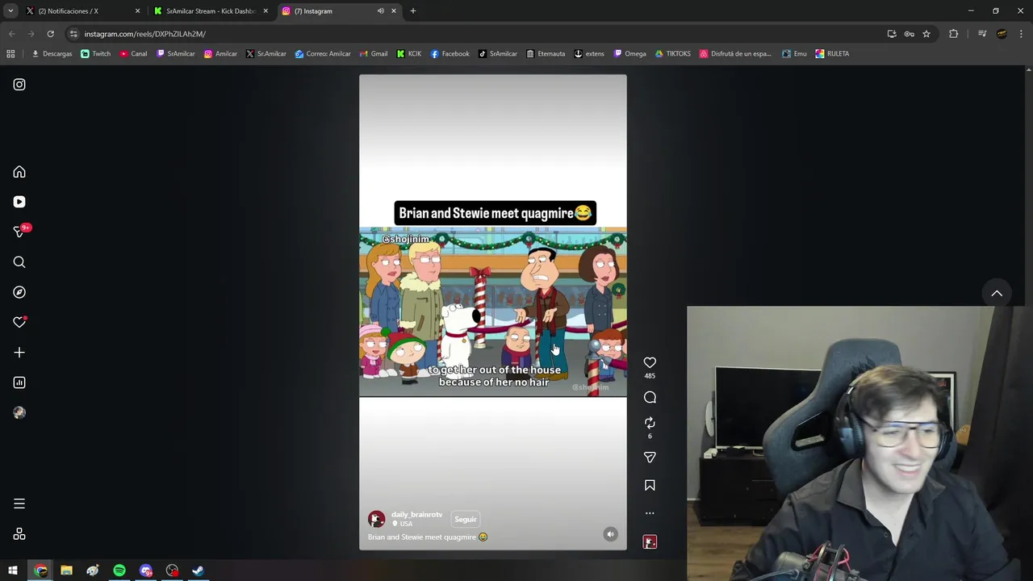The width and height of the screenshot is (1033, 581).
Task: Bookmark this page with the star icon
Action: click(926, 34)
